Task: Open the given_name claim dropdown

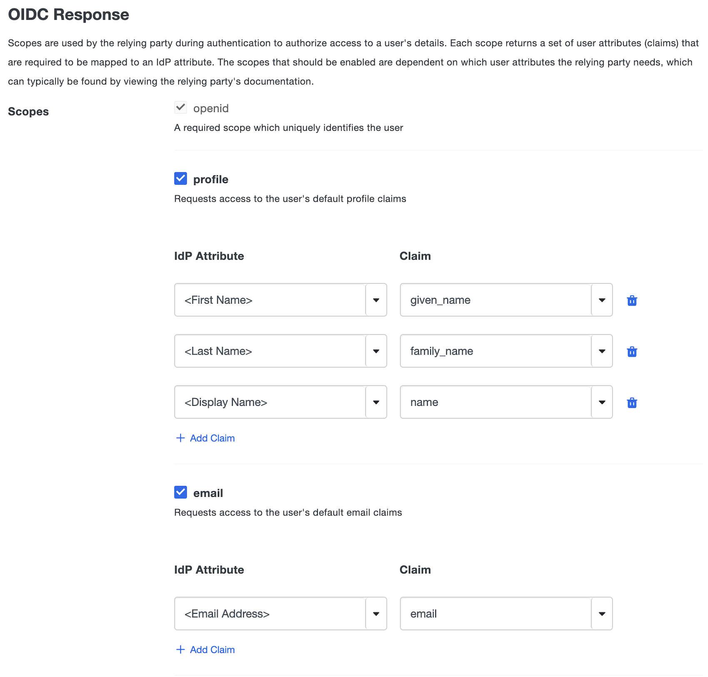Action: (601, 300)
